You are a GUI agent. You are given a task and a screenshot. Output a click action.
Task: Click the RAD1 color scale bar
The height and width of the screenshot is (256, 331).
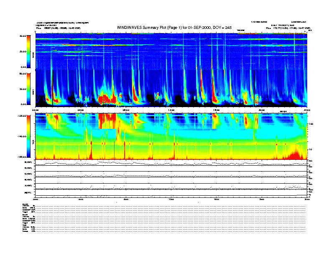pos(28,89)
